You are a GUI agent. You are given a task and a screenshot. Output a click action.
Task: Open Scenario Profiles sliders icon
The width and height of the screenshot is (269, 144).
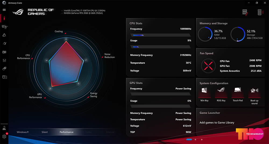[x=5, y=60]
